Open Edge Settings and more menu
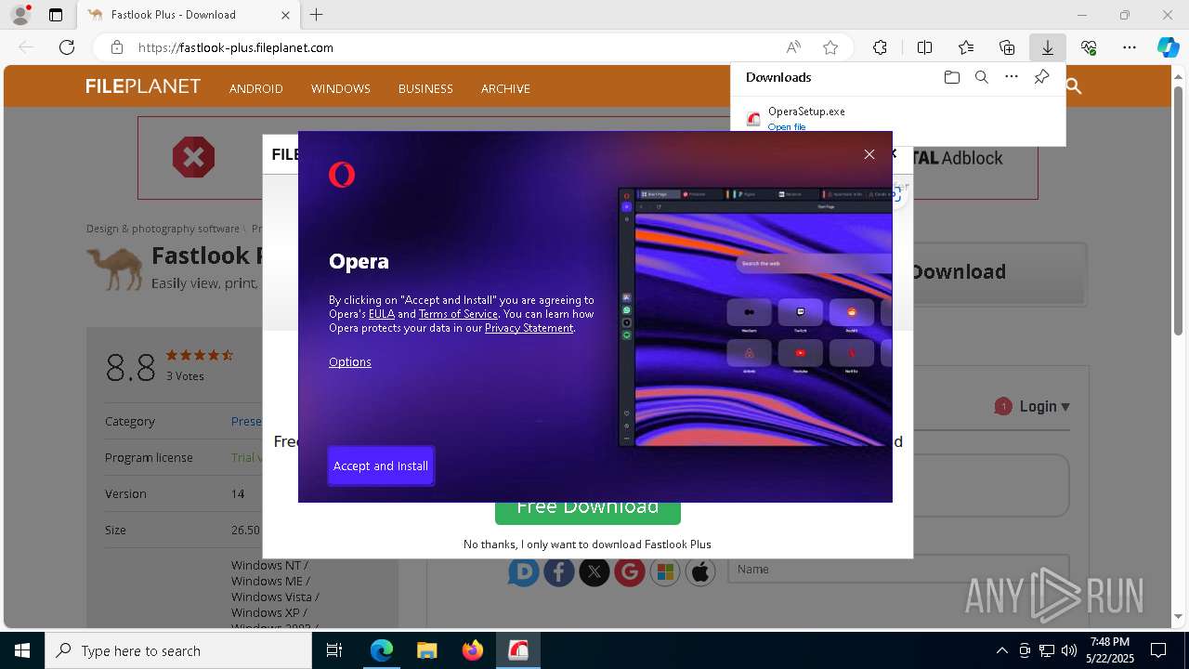Image resolution: width=1189 pixels, height=669 pixels. click(1130, 47)
